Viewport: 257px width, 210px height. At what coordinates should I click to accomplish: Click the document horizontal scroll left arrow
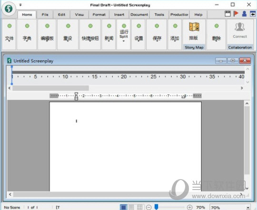[x=10, y=194]
